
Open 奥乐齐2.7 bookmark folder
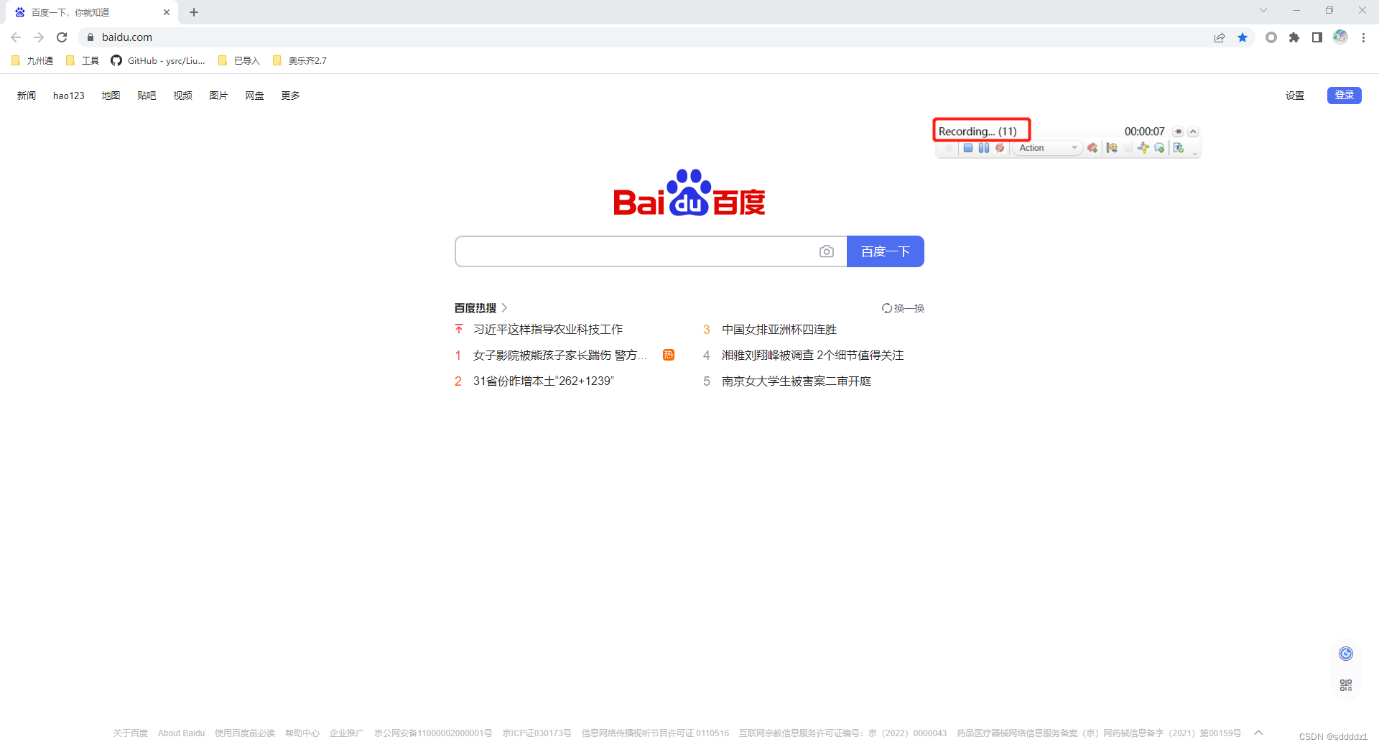coord(300,61)
